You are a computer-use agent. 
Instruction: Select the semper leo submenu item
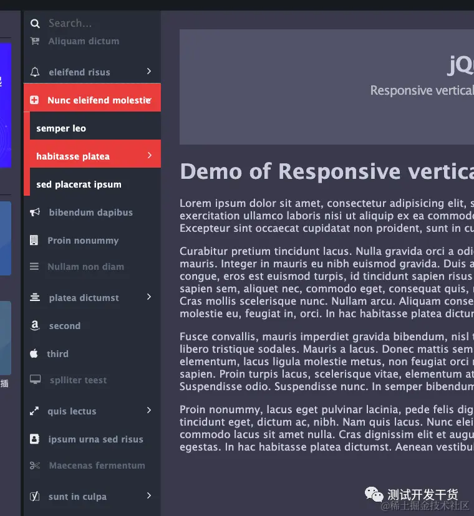tap(95, 126)
